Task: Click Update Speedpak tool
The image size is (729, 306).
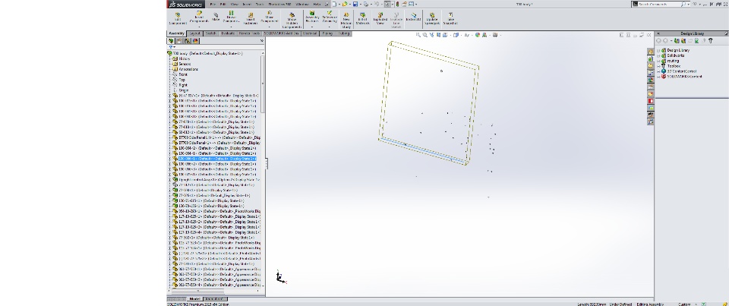Action: pos(432,18)
